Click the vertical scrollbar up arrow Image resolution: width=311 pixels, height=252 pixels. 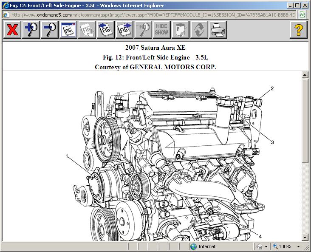point(305,75)
